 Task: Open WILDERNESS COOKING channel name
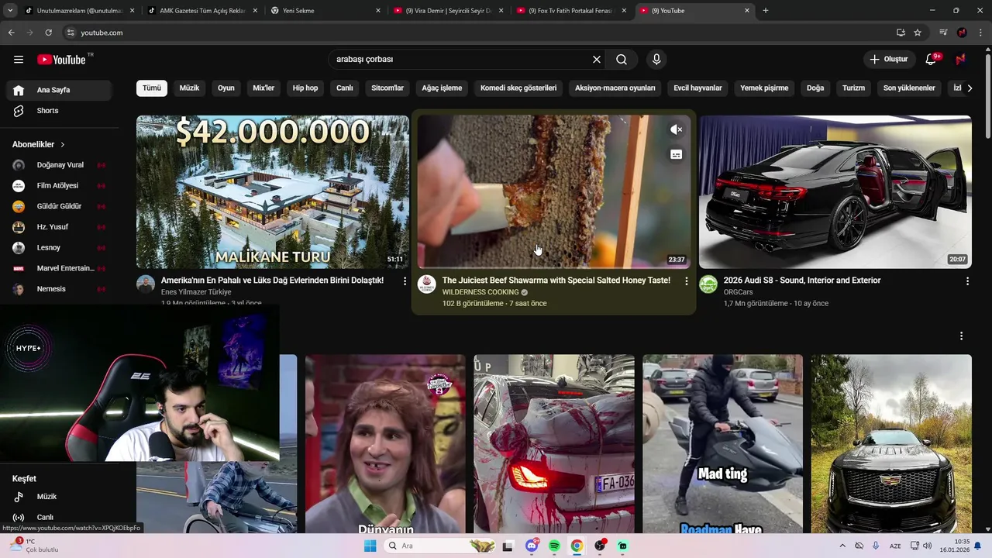[480, 292]
